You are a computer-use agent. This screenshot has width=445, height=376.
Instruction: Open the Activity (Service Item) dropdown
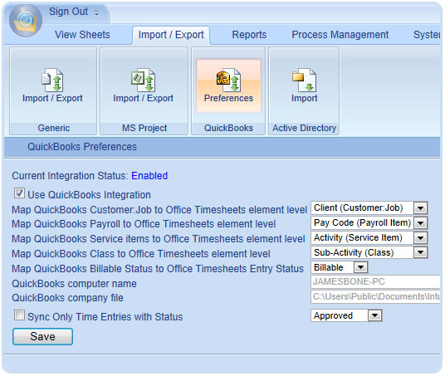point(369,238)
